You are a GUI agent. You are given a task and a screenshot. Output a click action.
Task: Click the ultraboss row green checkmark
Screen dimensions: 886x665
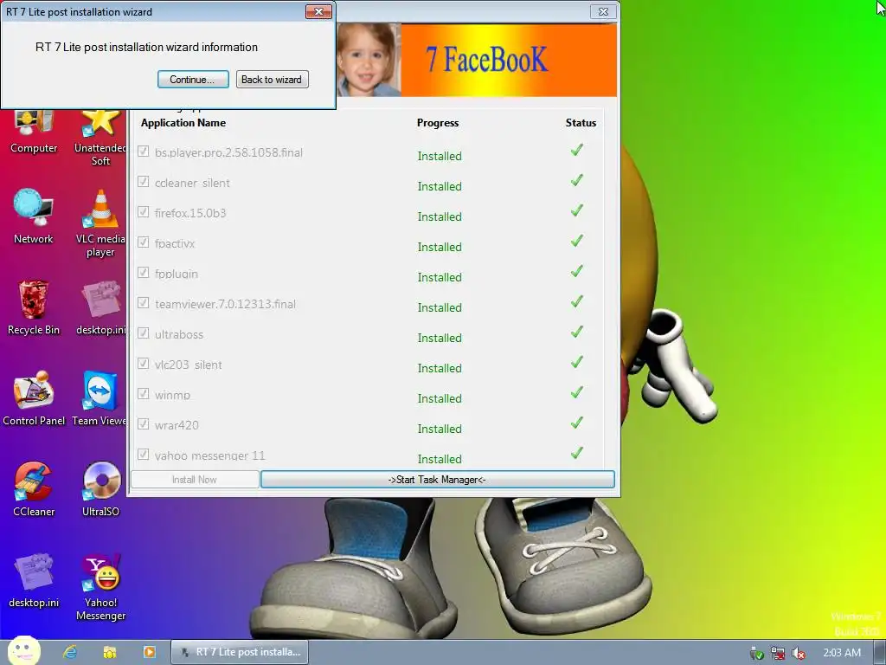tap(576, 332)
